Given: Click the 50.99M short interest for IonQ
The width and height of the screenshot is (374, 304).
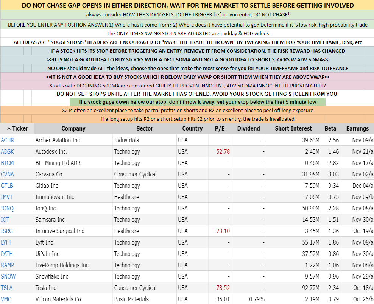Looking at the screenshot, I should (311, 208).
